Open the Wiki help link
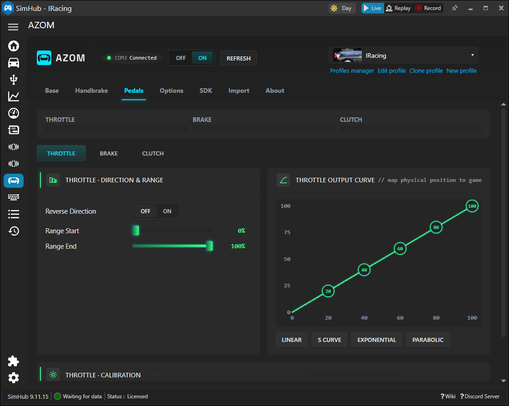This screenshot has height=406, width=509. [448, 396]
